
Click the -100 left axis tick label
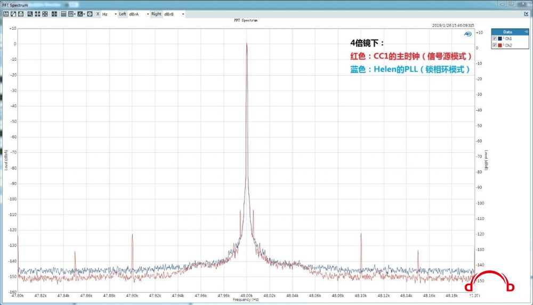click(13, 199)
